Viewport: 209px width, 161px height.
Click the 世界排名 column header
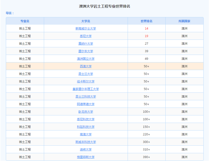[x=147, y=21]
